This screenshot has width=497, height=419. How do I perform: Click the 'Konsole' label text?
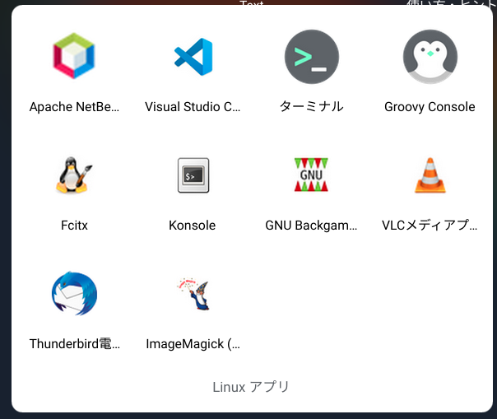click(x=192, y=226)
